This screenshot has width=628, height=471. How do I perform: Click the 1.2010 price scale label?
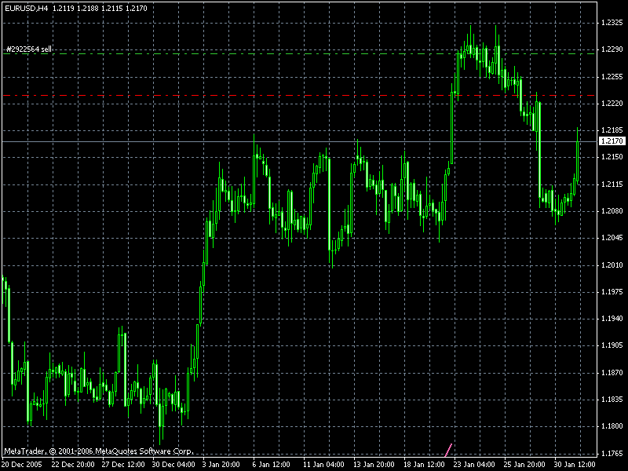[x=612, y=265]
